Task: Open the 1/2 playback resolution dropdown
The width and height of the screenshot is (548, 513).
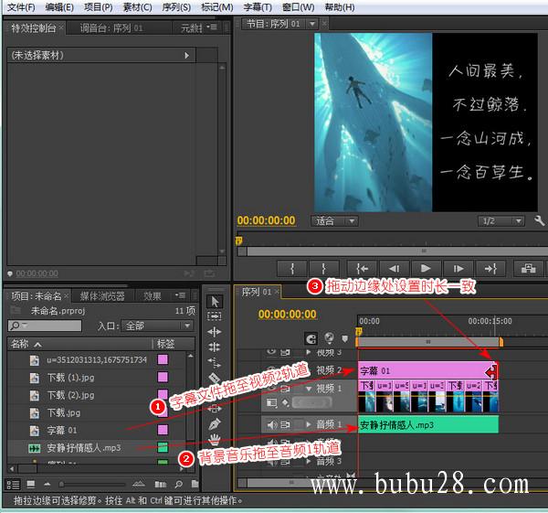Action: point(501,221)
